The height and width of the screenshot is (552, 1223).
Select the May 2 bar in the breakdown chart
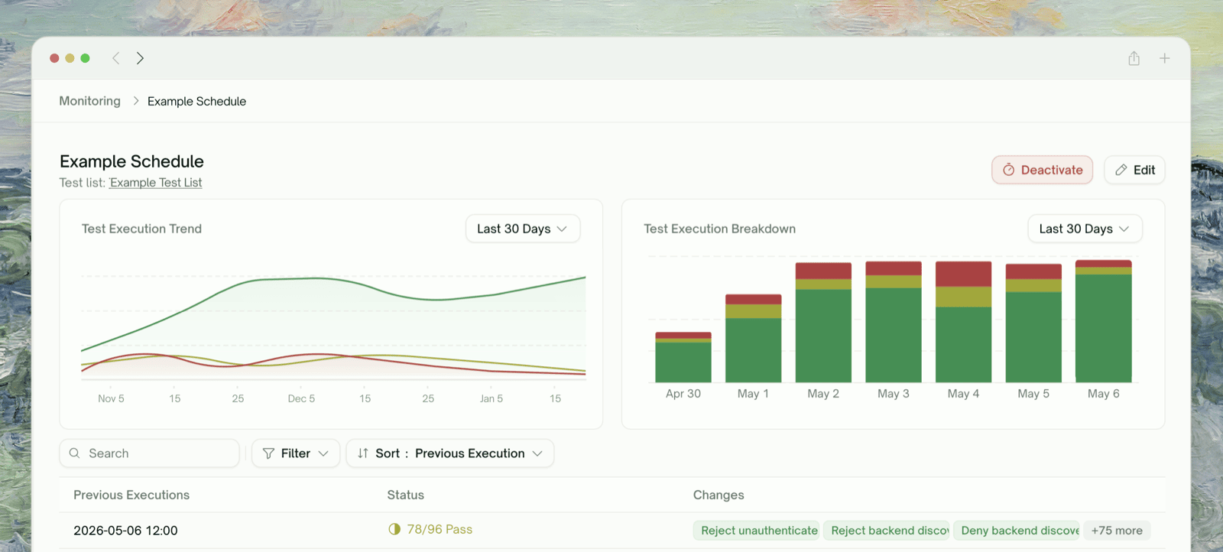coord(823,323)
